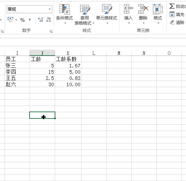
Task: Click AutoSum Σ 自动求和 button
Action: pyautogui.click(x=177, y=6)
